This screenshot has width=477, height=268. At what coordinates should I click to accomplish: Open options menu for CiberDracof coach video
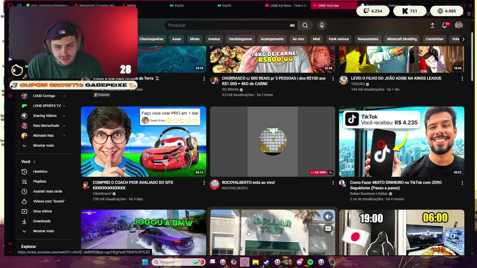pyautogui.click(x=204, y=183)
